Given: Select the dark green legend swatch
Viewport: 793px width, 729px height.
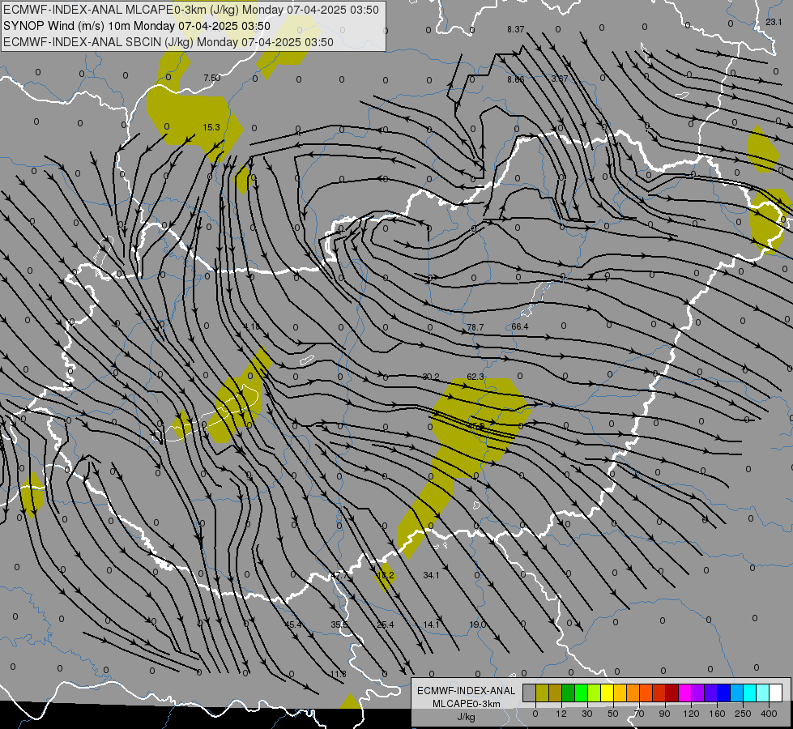Looking at the screenshot, I should (569, 693).
